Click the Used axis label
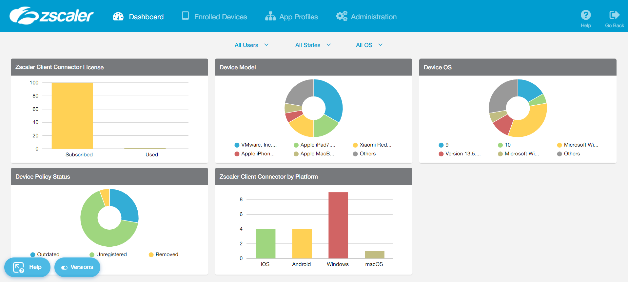 click(152, 155)
